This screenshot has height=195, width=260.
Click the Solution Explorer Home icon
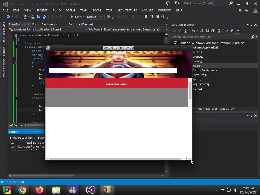(x=185, y=31)
